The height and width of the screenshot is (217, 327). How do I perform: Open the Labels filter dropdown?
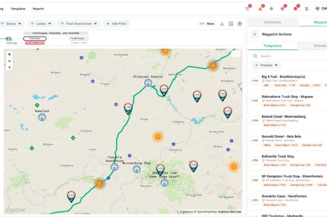pos(41,24)
